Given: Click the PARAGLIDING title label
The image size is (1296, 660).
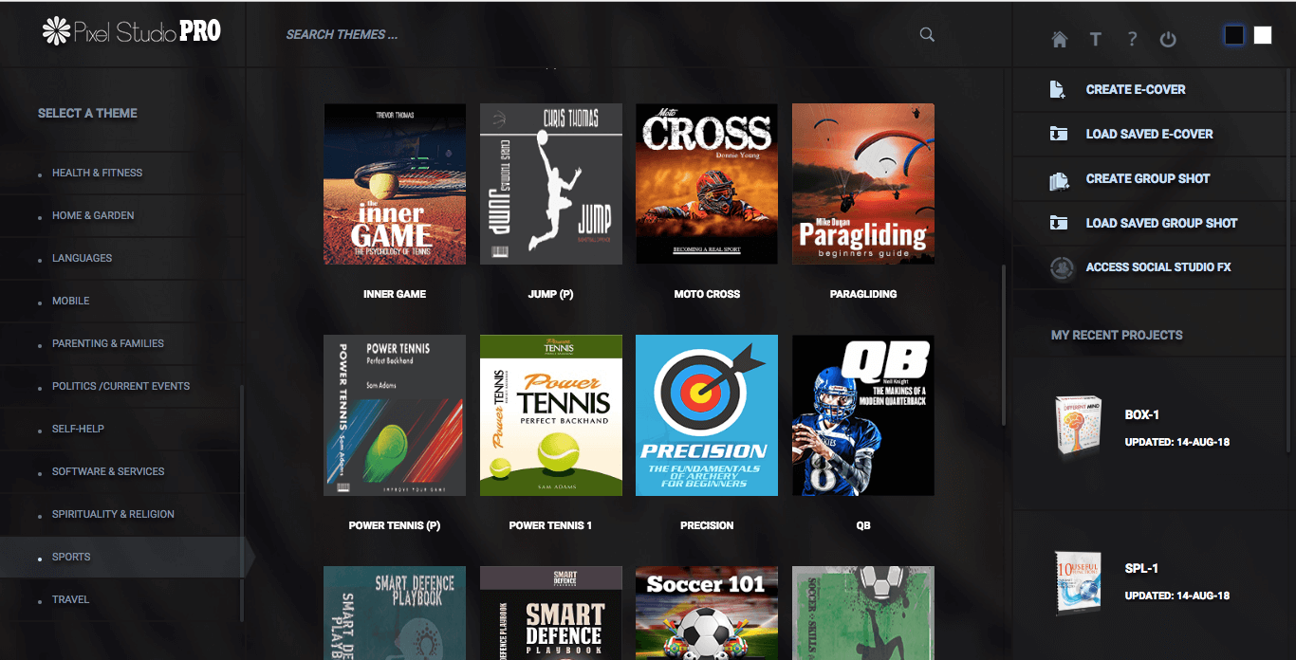Looking at the screenshot, I should pyautogui.click(x=863, y=294).
